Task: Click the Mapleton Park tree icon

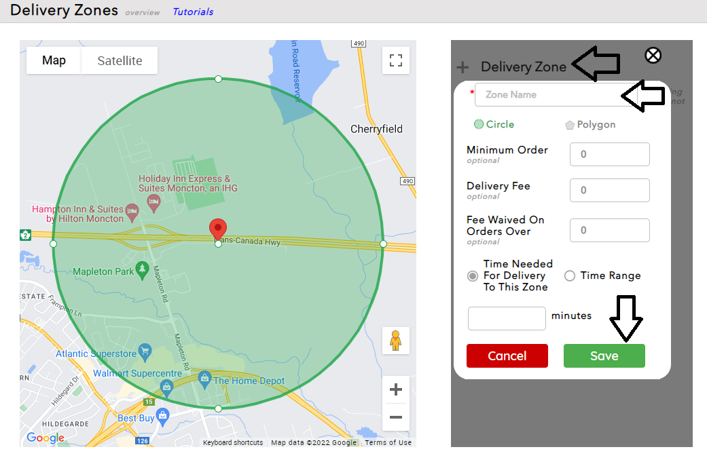Action: click(141, 269)
